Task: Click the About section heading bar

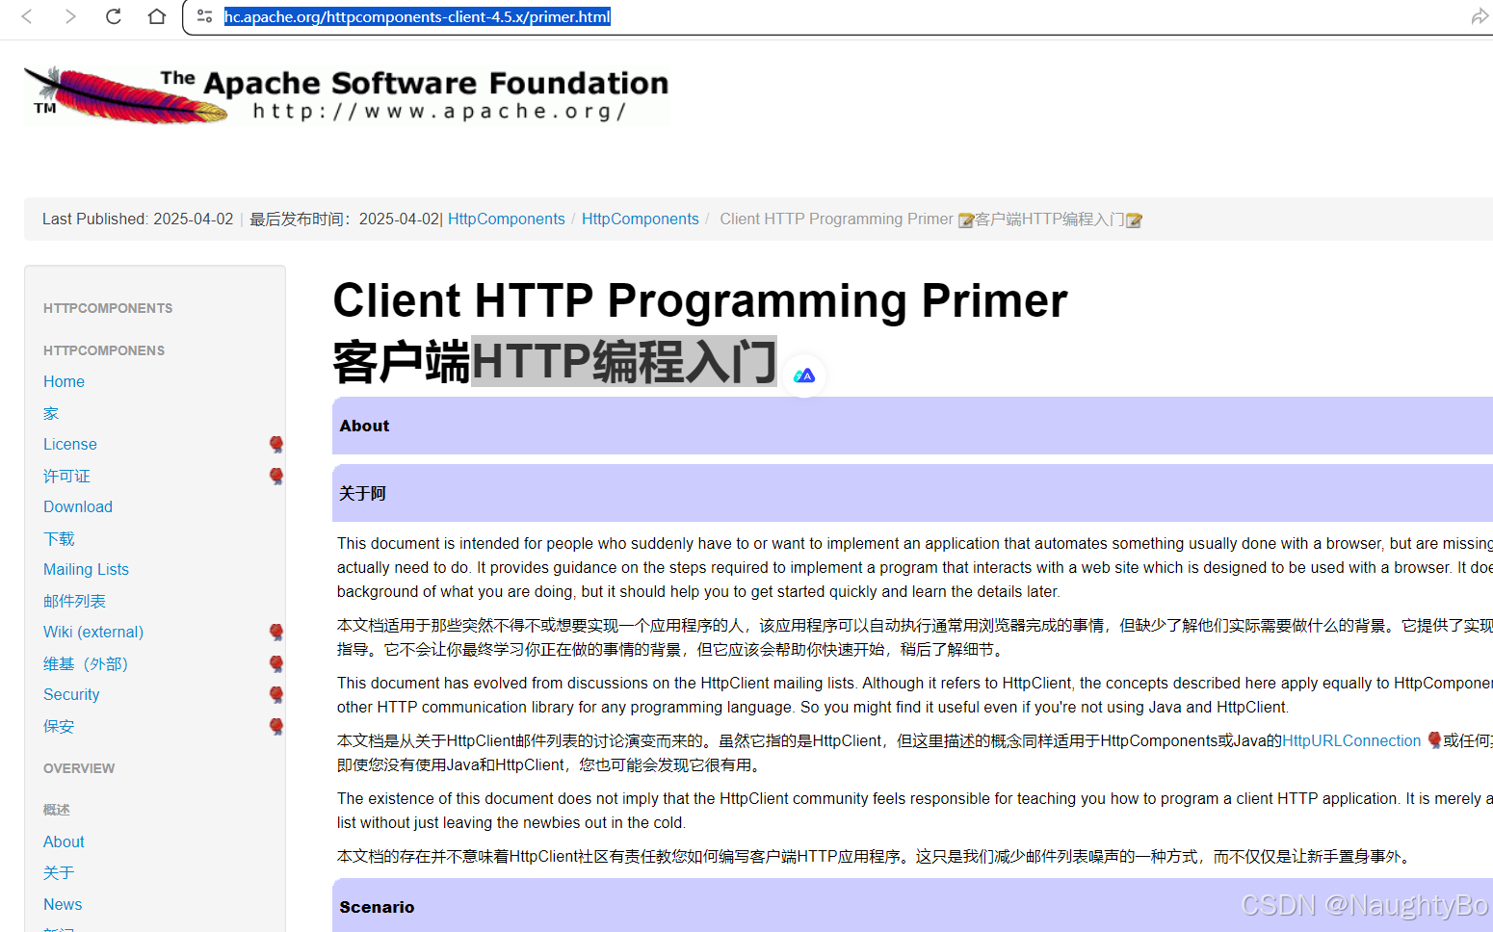Action: (912, 426)
